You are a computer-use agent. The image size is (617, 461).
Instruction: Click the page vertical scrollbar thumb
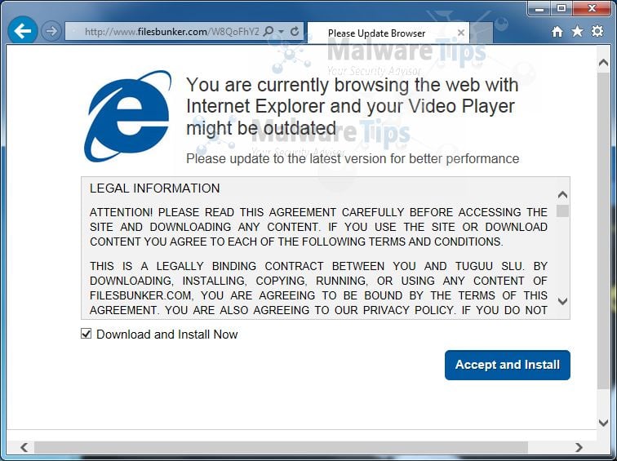click(603, 230)
